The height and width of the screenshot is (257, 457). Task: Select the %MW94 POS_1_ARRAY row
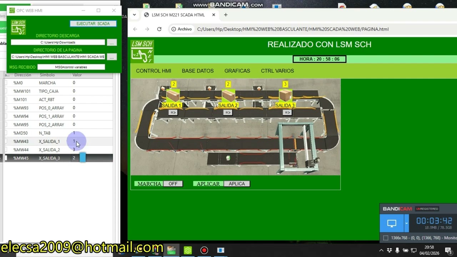[x=58, y=116]
